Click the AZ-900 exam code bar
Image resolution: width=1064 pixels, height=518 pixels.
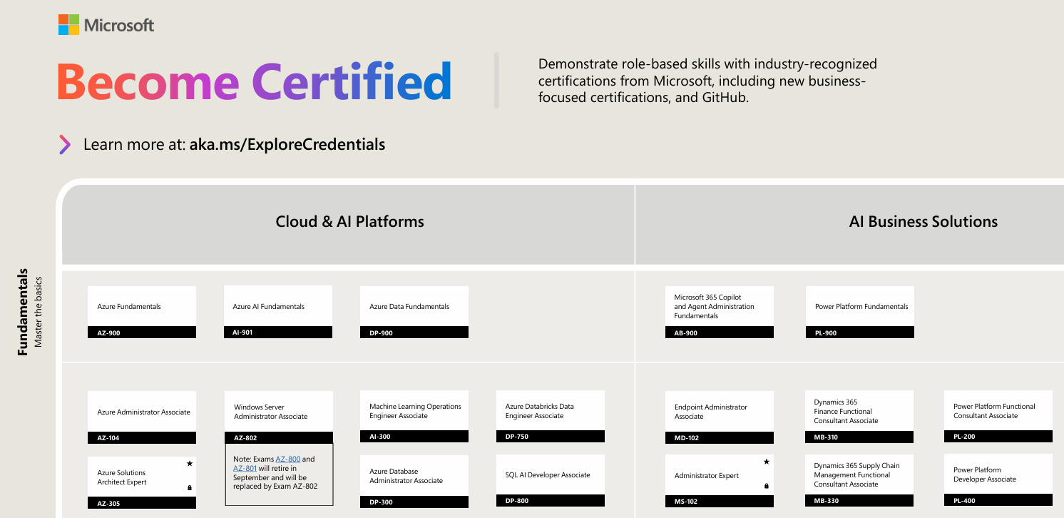coord(142,332)
